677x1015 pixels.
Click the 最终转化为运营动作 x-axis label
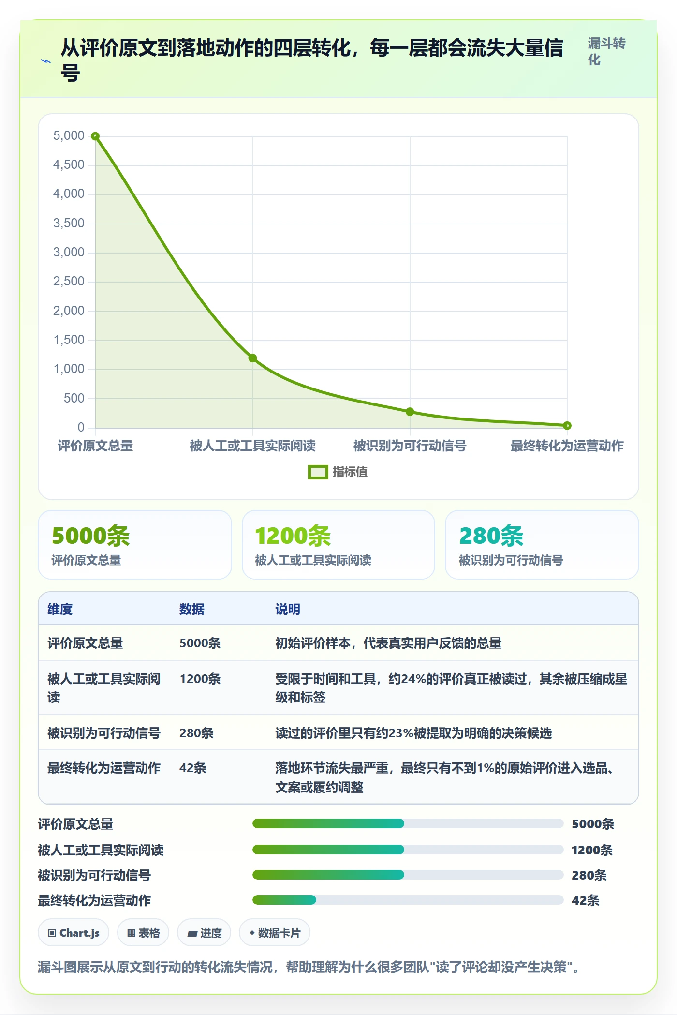point(567,446)
